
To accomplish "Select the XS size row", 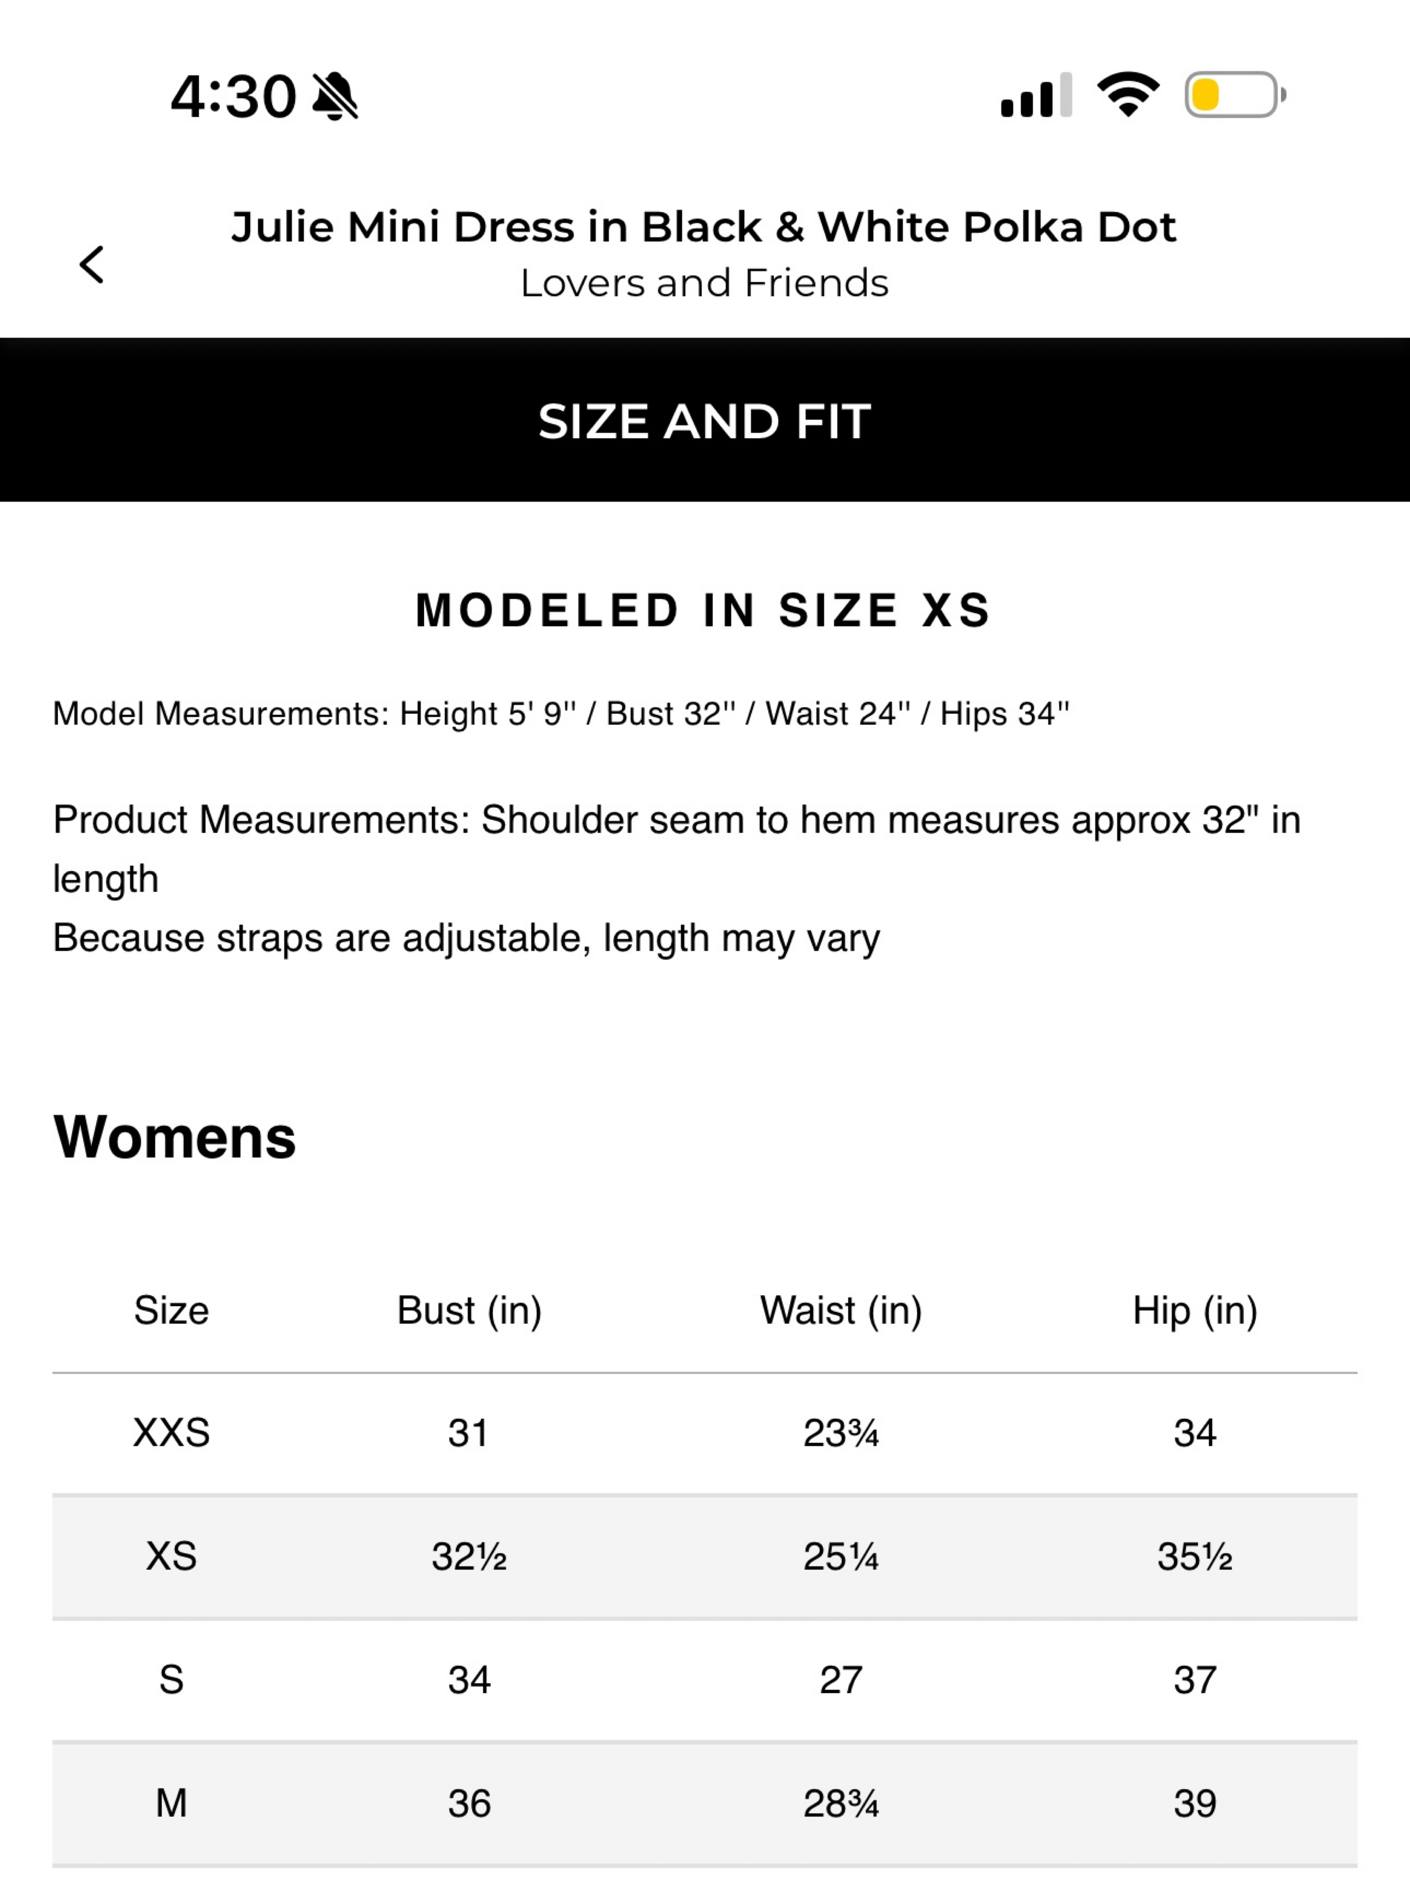I will pos(705,1556).
